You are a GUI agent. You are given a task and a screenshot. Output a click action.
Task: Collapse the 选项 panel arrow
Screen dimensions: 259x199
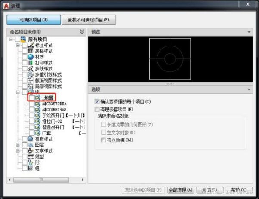[249, 89]
